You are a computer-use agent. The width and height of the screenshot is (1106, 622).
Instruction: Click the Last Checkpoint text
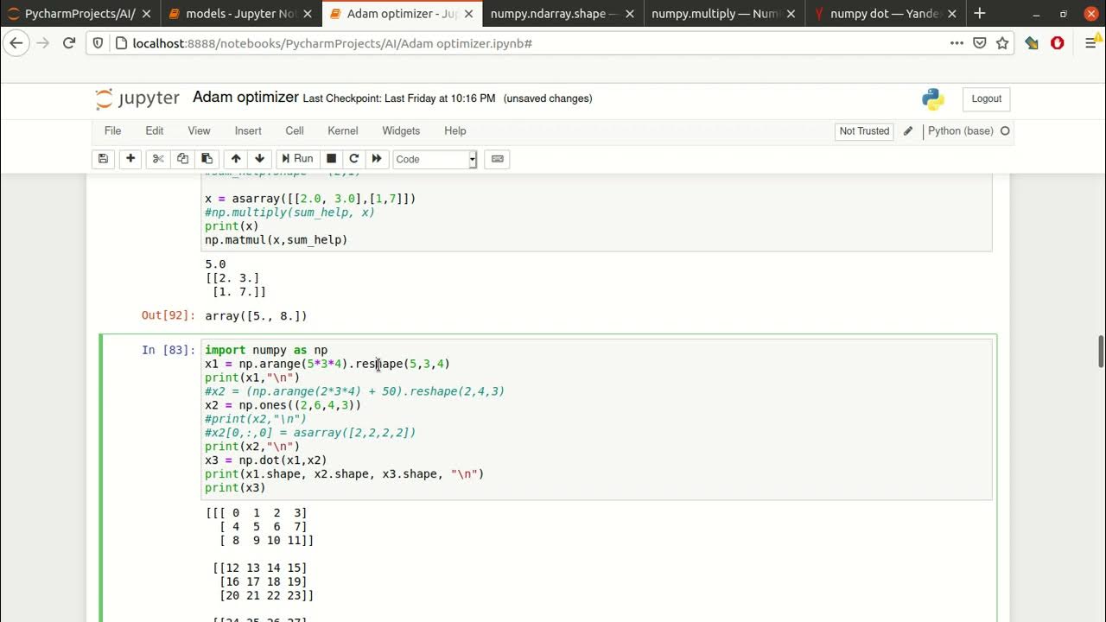click(x=399, y=98)
